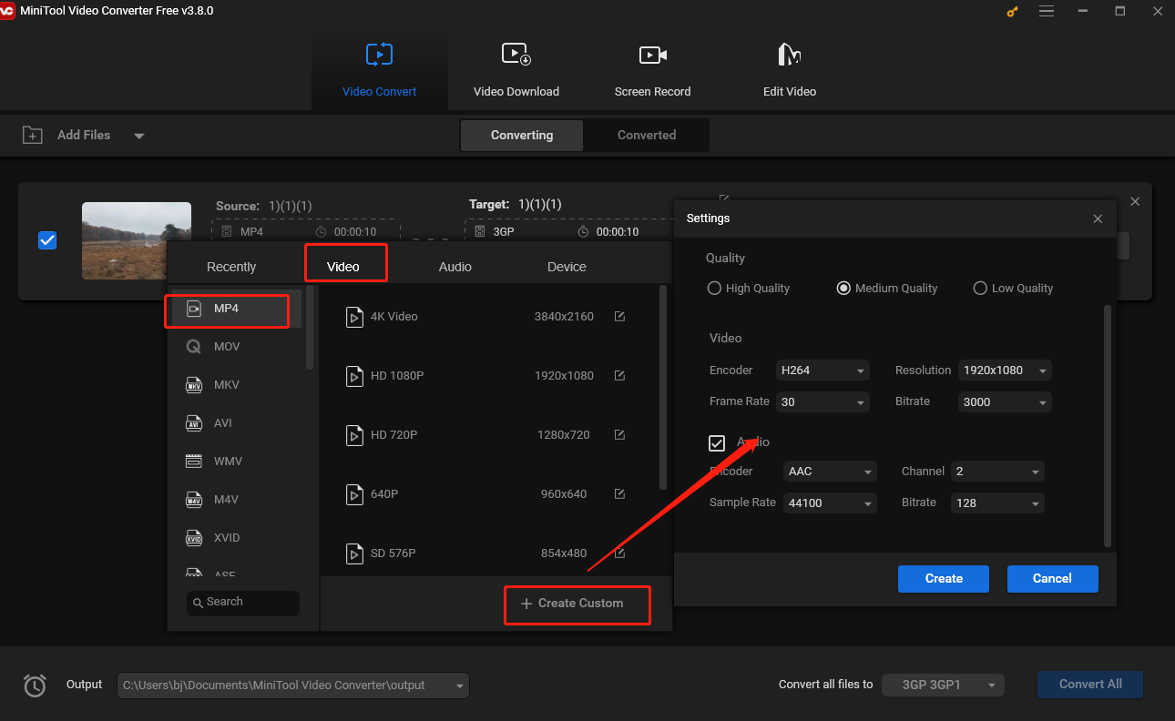The width and height of the screenshot is (1175, 721).
Task: Edit the HD 720P preset settings
Action: [x=619, y=435]
